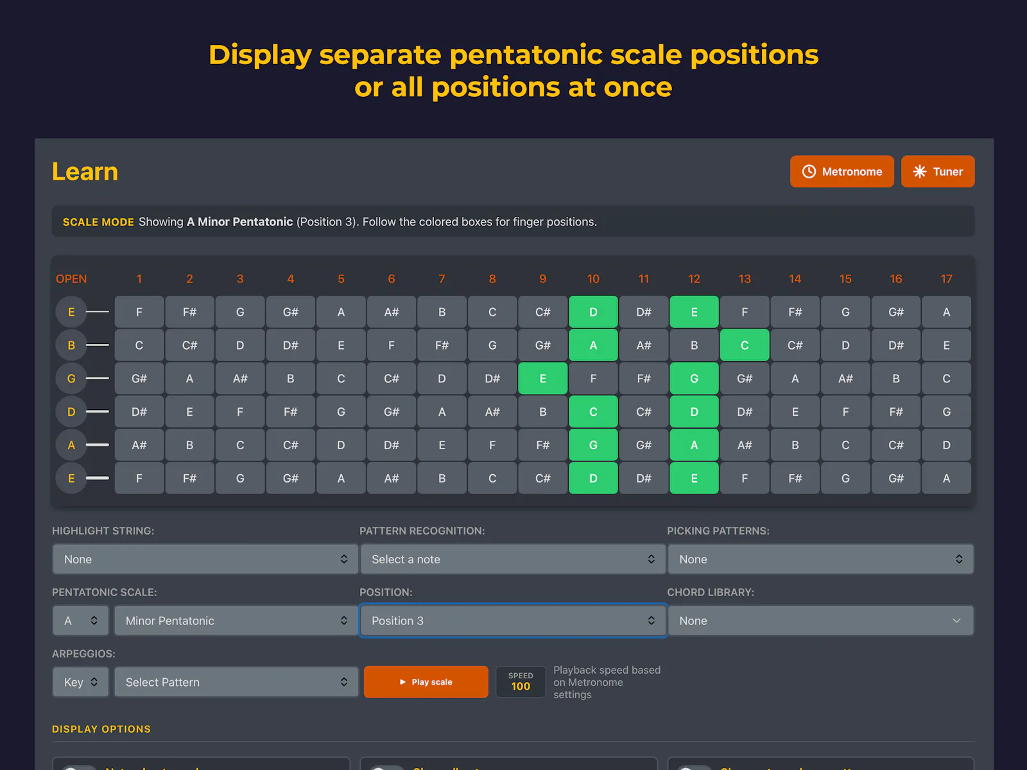Open the Arpeggios Key dropdown
The width and height of the screenshot is (1027, 770).
pos(81,682)
